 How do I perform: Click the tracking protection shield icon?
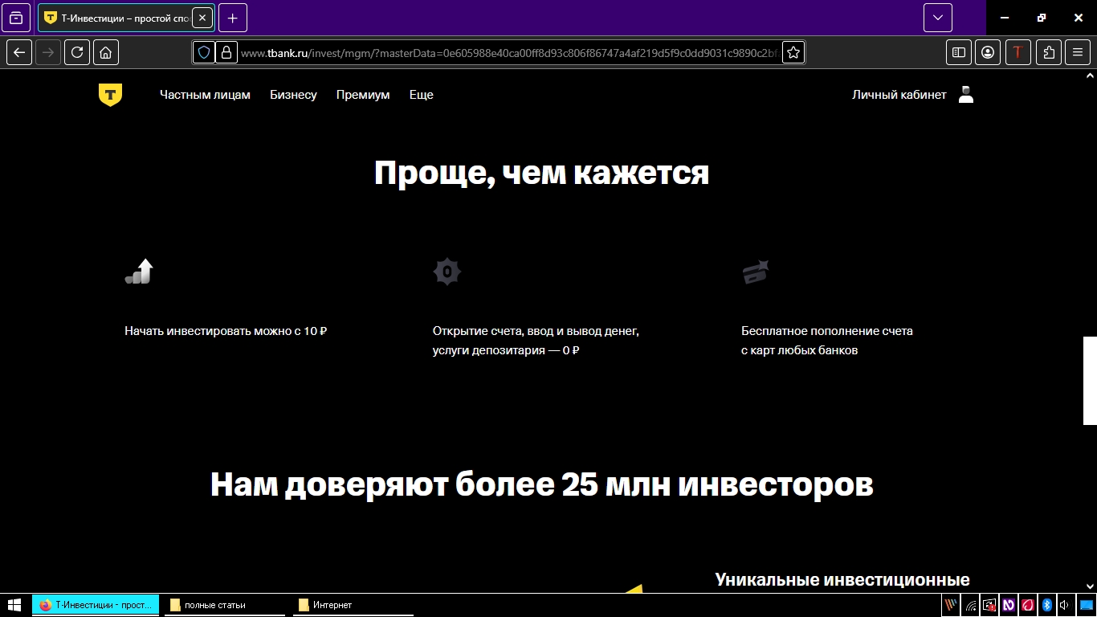pos(204,52)
